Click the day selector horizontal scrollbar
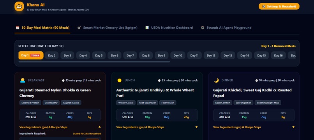The width and height of the screenshot is (314, 140). (94, 61)
